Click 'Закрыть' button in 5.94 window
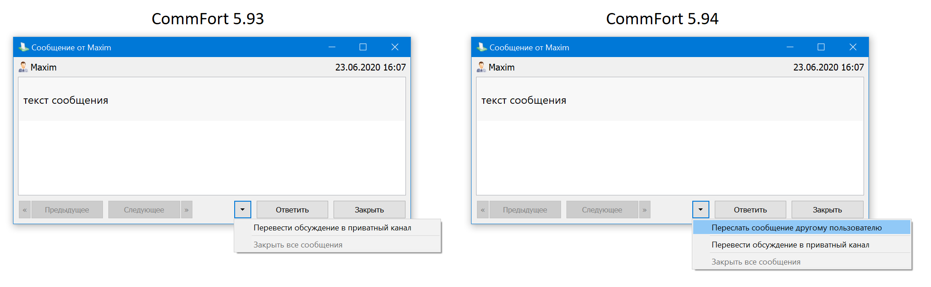This screenshot has width=931, height=287. tap(828, 209)
